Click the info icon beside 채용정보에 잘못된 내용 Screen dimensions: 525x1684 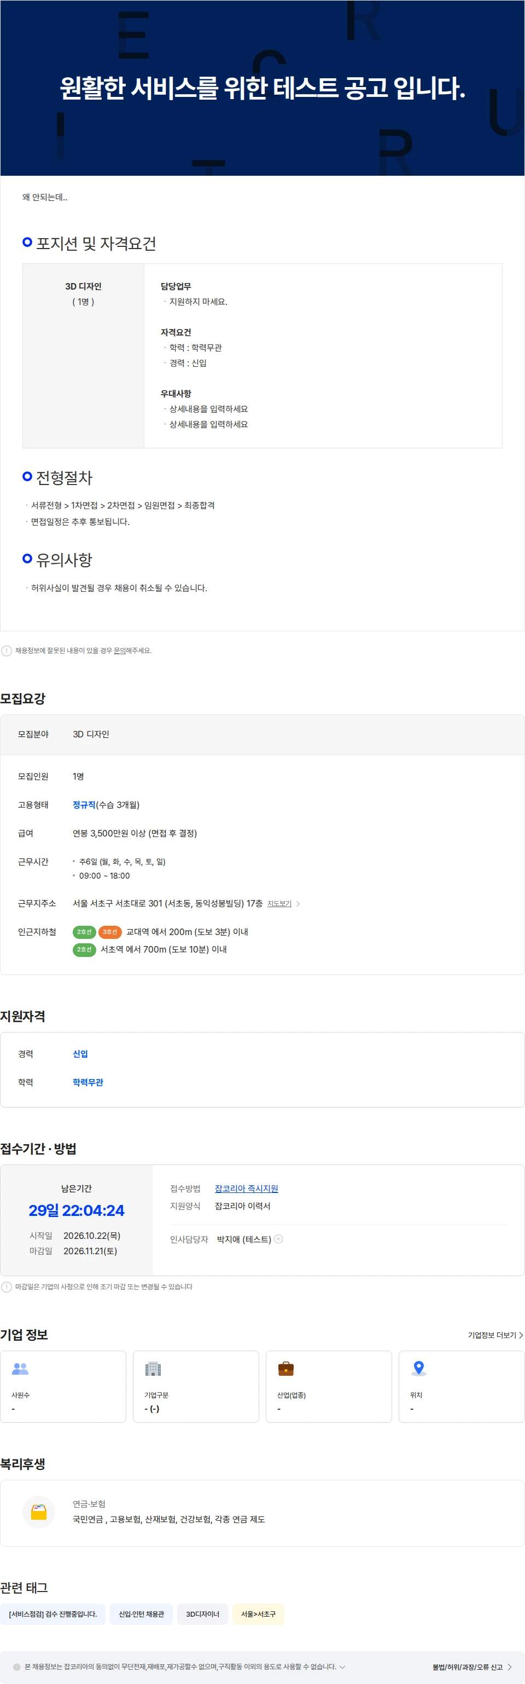[x=7, y=650]
